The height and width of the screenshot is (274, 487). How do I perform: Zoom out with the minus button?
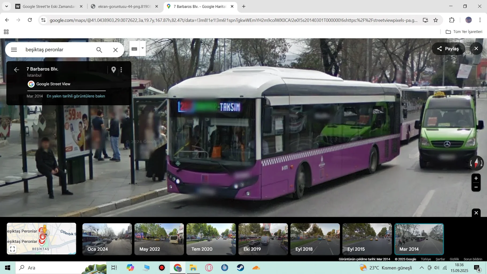(x=476, y=187)
